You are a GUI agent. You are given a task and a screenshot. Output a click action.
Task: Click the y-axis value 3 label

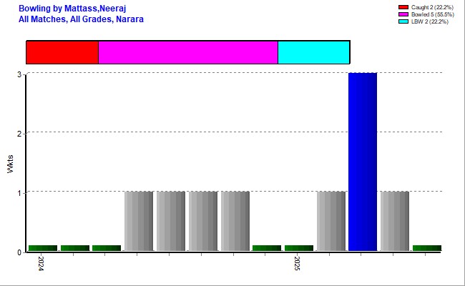19,74
